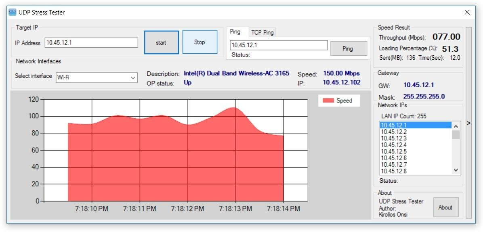Click the Intel(R) Dual Band Wireless-AC 3165 description
The height and width of the screenshot is (232, 483).
[237, 73]
